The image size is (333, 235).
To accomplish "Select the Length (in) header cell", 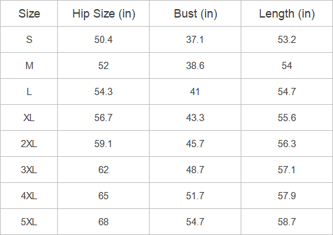I will 287,14.
